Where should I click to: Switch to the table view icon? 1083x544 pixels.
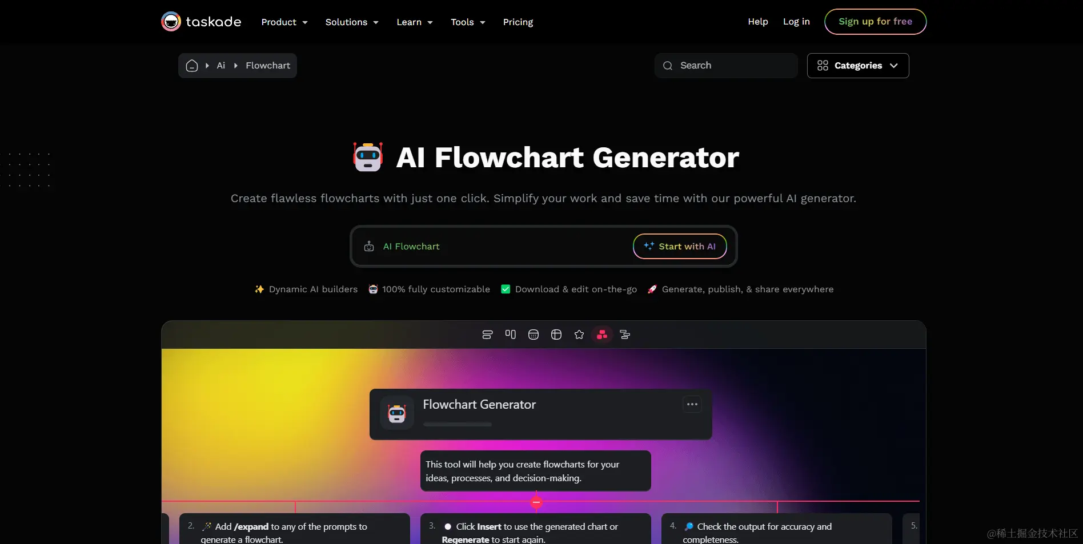pos(556,335)
